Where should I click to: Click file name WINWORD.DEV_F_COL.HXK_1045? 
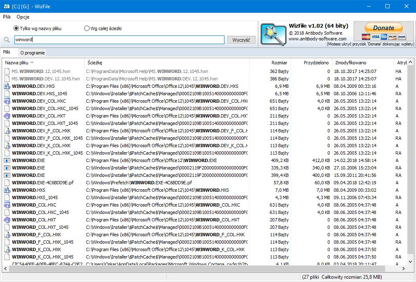coord(47,138)
